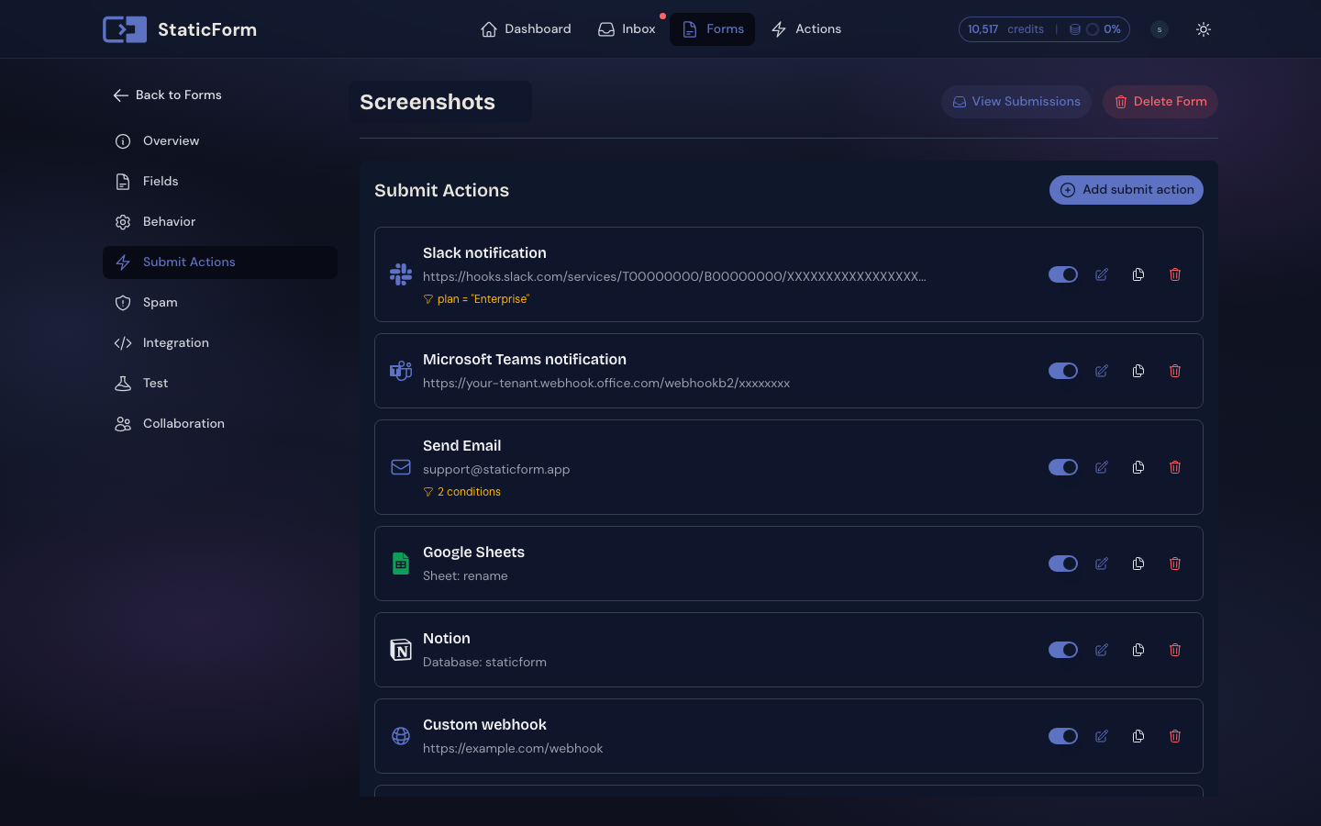Click Add submit action button

(x=1127, y=190)
